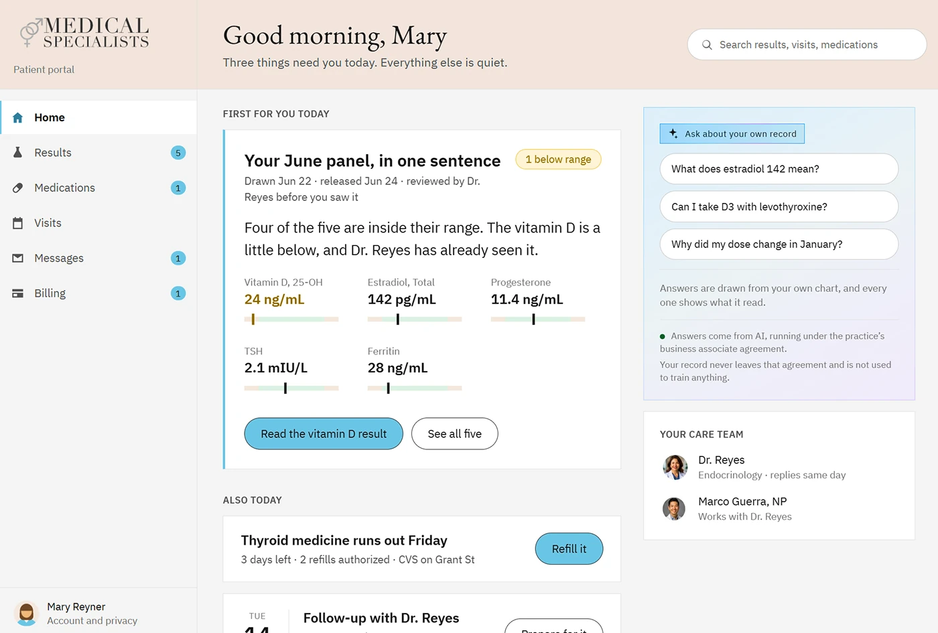
Task: Click the Ask about your own record chip
Action: [732, 133]
